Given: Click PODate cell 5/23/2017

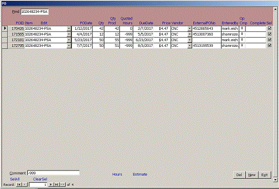Looking at the screenshot, I should point(82,40).
